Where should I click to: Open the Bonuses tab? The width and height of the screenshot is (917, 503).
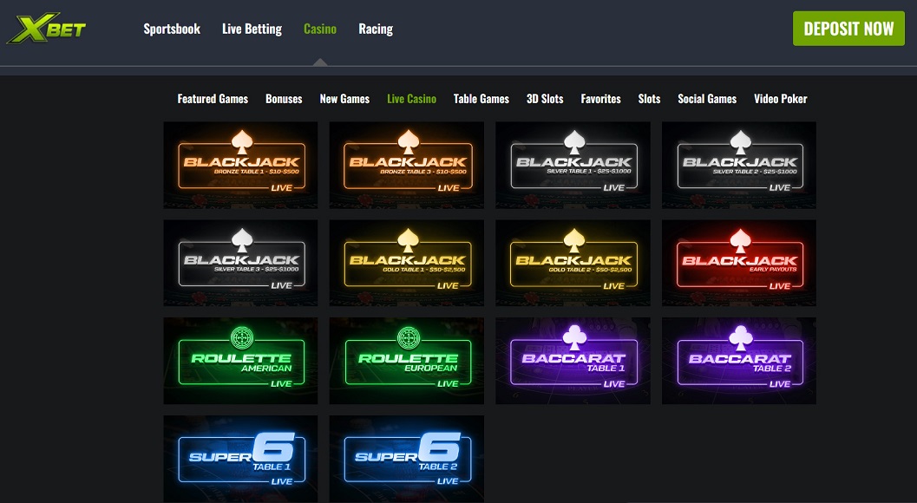pyautogui.click(x=284, y=99)
